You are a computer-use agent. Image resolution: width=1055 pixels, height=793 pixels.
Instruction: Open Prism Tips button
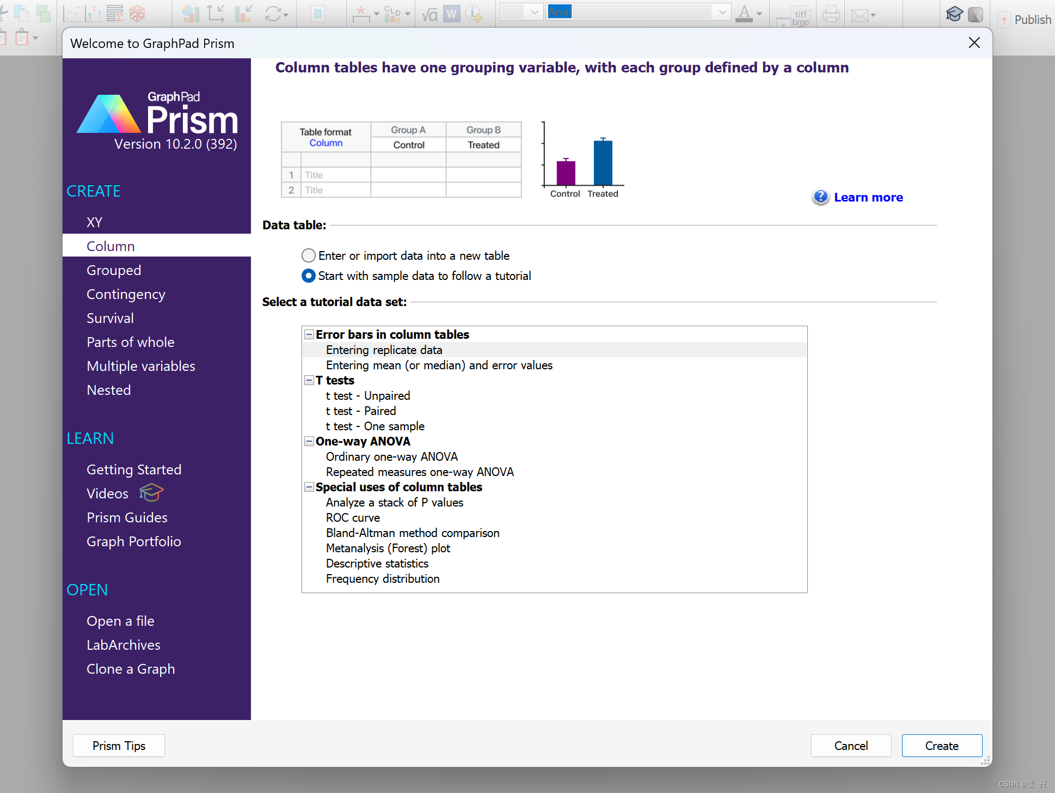(119, 746)
